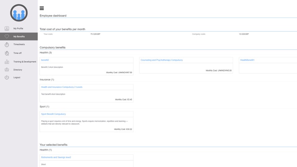Click the Training & Development bar chart icon

[7, 62]
